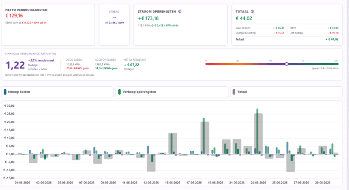
Task: Click the 31,9 ct/kWh gem. discharge price
Action: click(106, 68)
